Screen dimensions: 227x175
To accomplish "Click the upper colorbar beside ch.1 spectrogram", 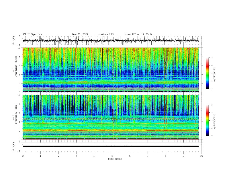I will pos(207,73).
